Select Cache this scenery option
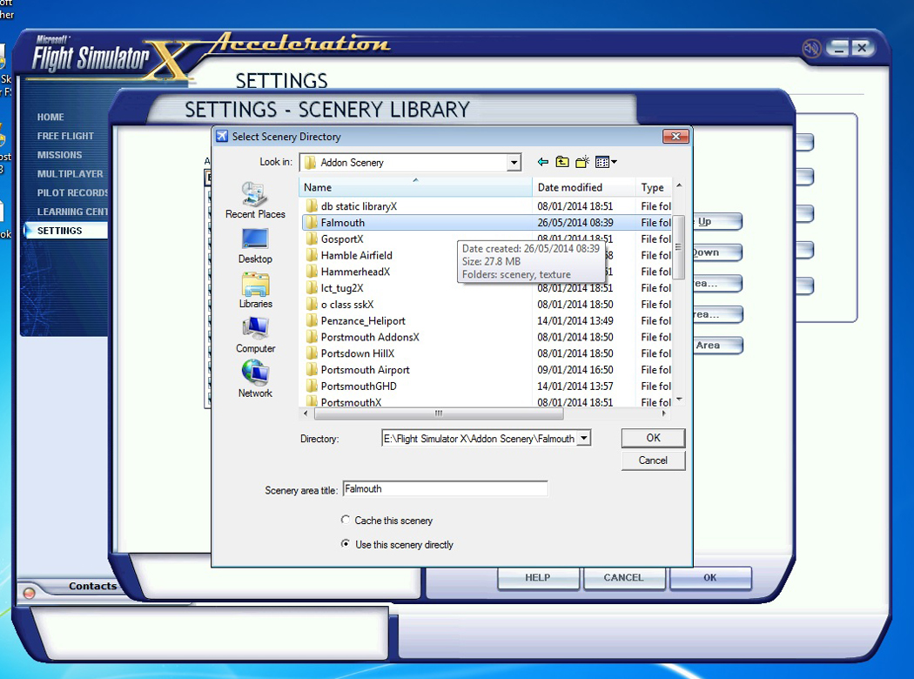 [x=346, y=520]
